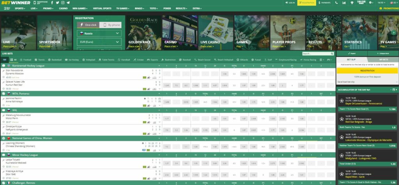Open the Smartphone App link

(x=40, y=3)
